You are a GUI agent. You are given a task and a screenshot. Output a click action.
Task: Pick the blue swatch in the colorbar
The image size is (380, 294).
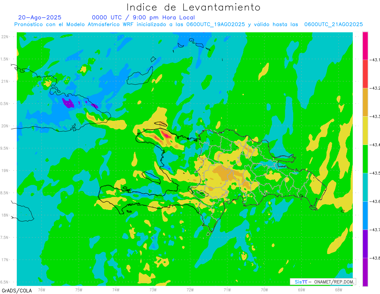point(365,215)
